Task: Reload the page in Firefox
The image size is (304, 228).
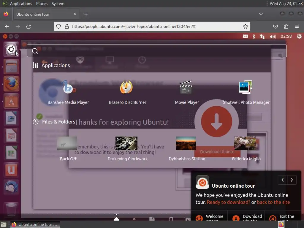Action: click(x=28, y=26)
